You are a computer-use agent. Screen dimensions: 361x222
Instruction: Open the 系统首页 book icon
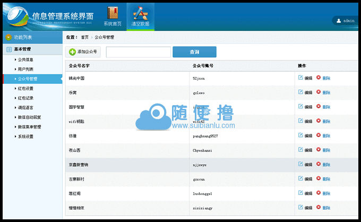click(112, 13)
